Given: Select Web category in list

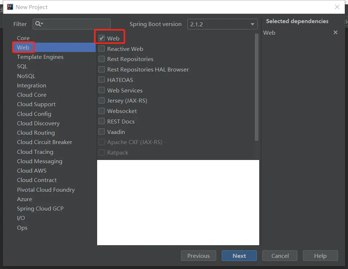Looking at the screenshot, I should (54, 48).
